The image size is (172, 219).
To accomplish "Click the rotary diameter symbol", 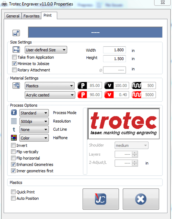I will (101, 70).
